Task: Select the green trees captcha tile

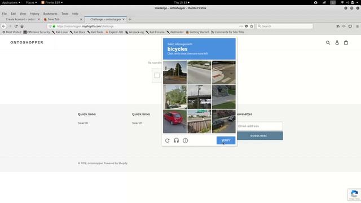Action: [x=175, y=97]
